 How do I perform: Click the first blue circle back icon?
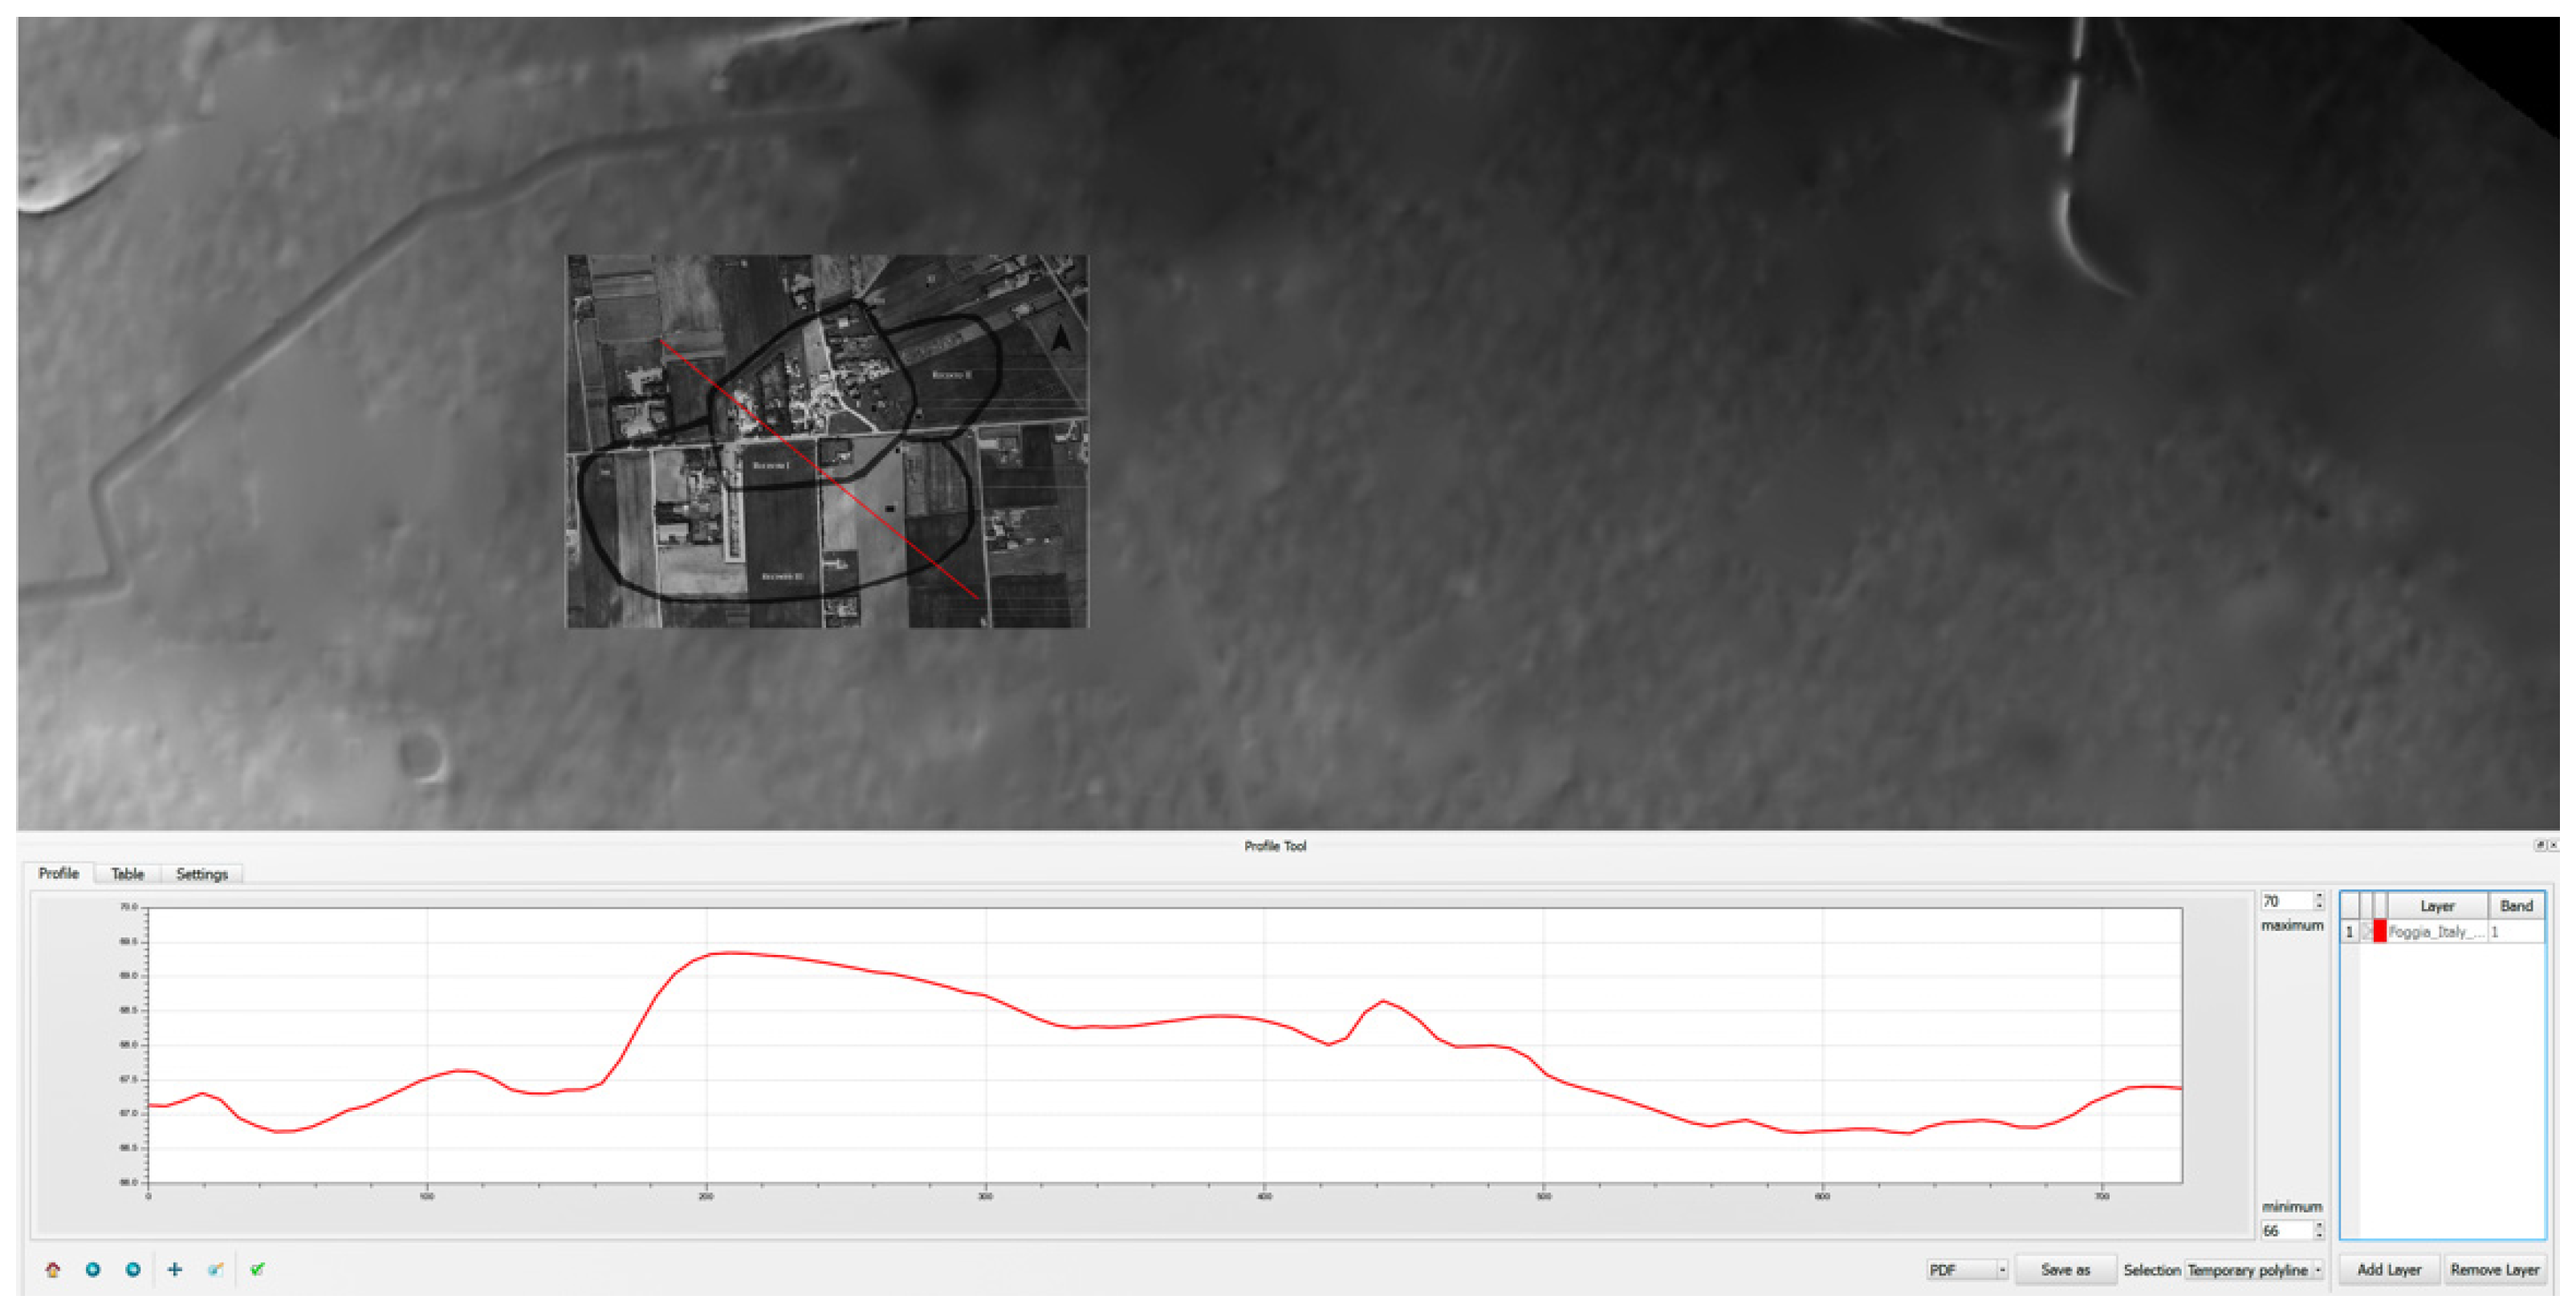pos(93,1269)
